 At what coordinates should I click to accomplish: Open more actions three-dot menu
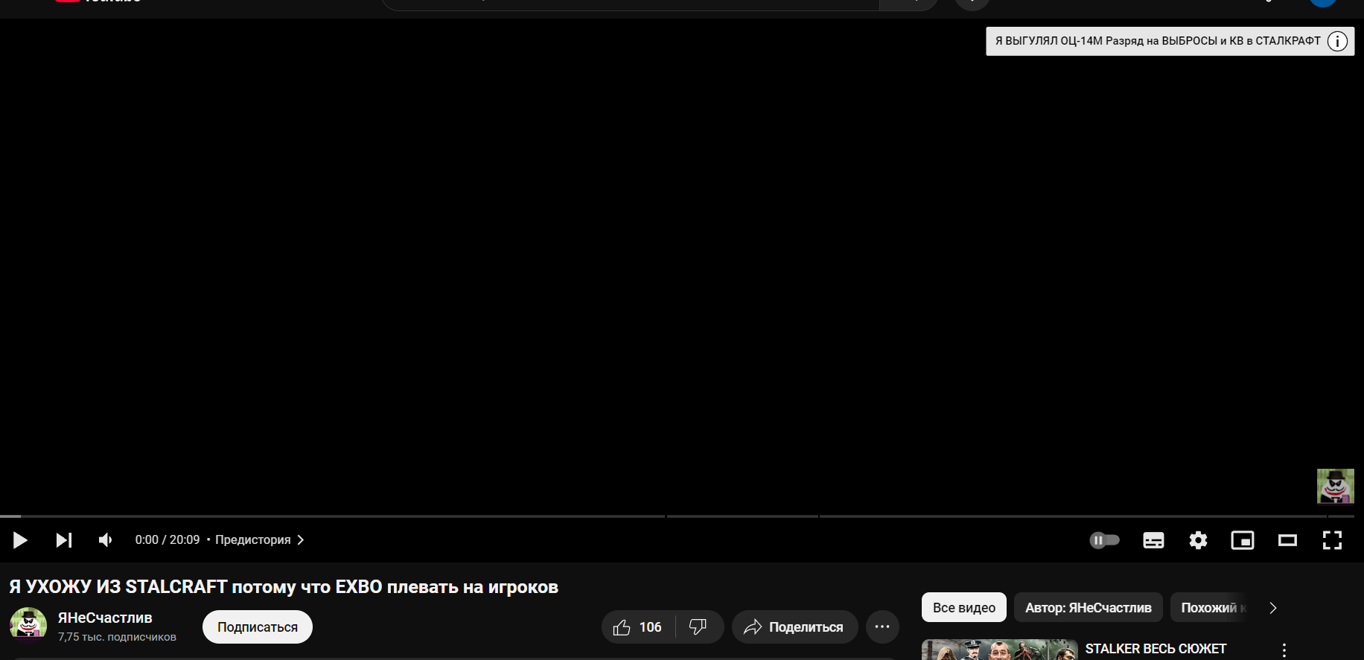point(882,627)
